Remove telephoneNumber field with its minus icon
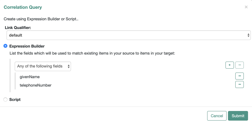 coord(239,84)
